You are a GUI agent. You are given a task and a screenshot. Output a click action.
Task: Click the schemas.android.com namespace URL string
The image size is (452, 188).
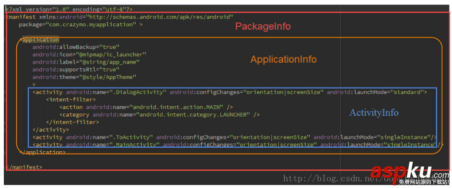(160, 17)
